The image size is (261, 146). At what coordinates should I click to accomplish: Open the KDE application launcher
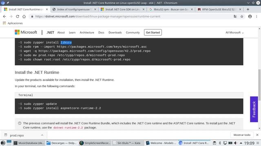point(3,143)
